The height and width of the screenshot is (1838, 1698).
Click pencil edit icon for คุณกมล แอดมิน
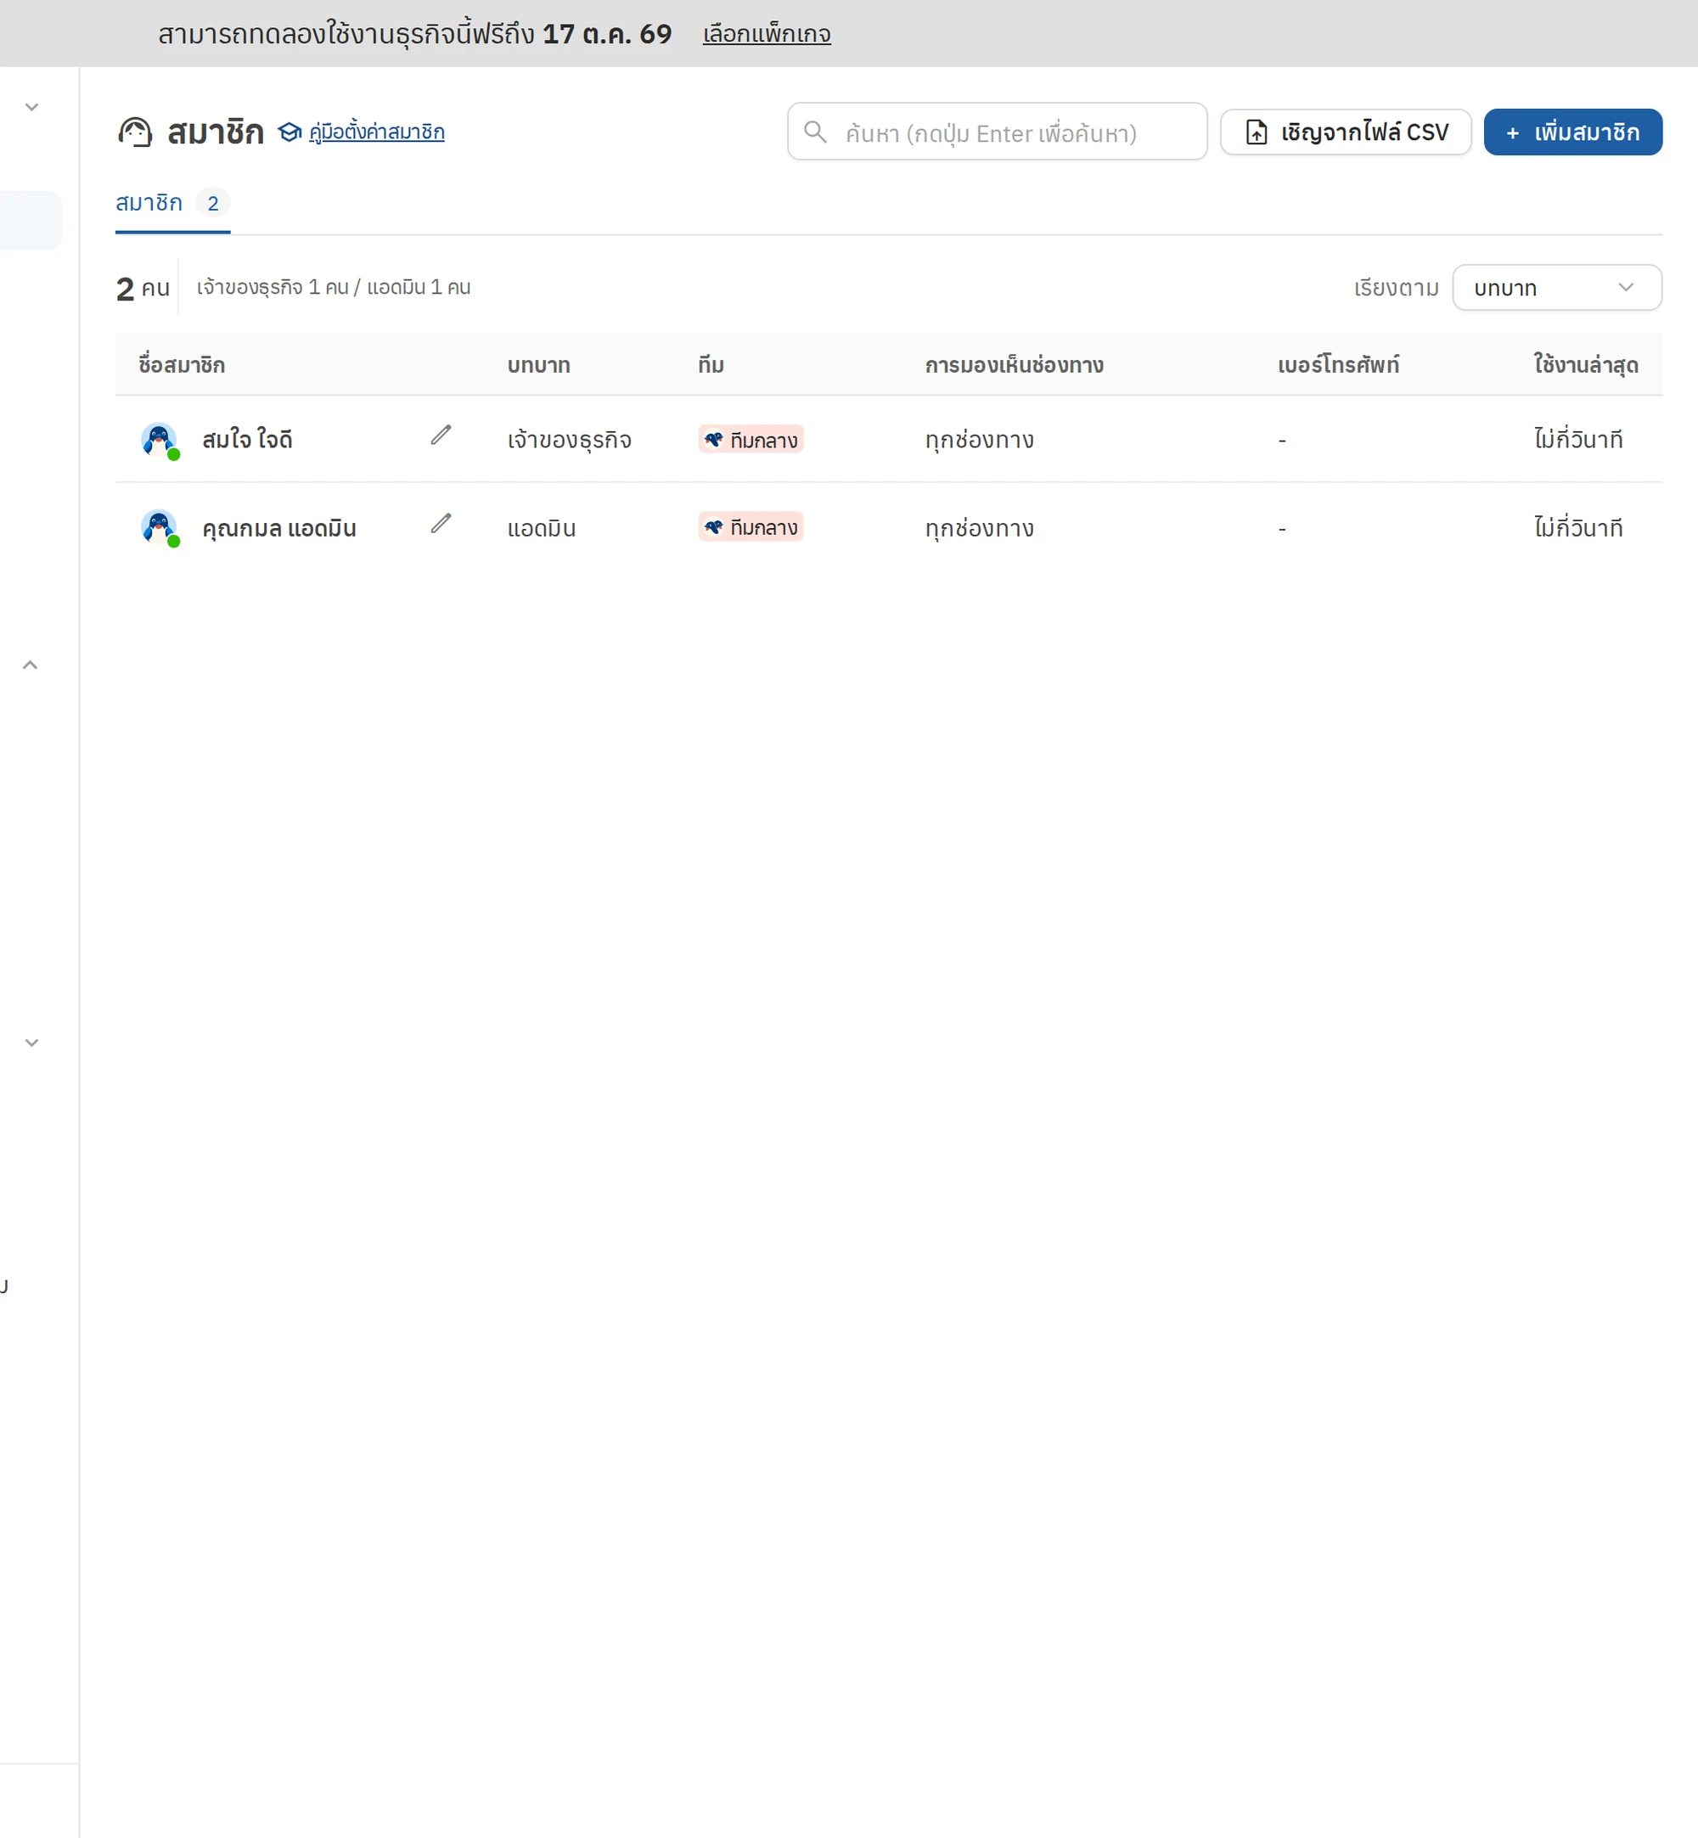click(441, 524)
